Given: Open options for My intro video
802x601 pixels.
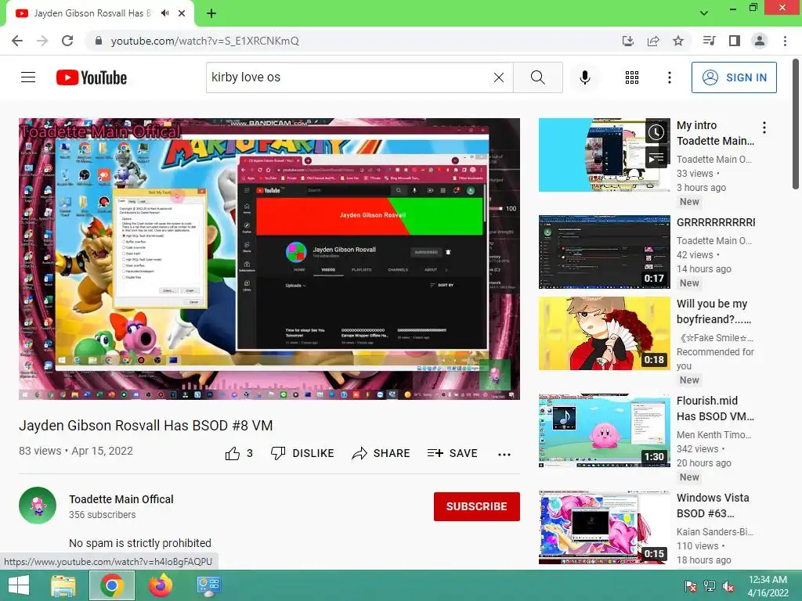Looking at the screenshot, I should (x=764, y=128).
